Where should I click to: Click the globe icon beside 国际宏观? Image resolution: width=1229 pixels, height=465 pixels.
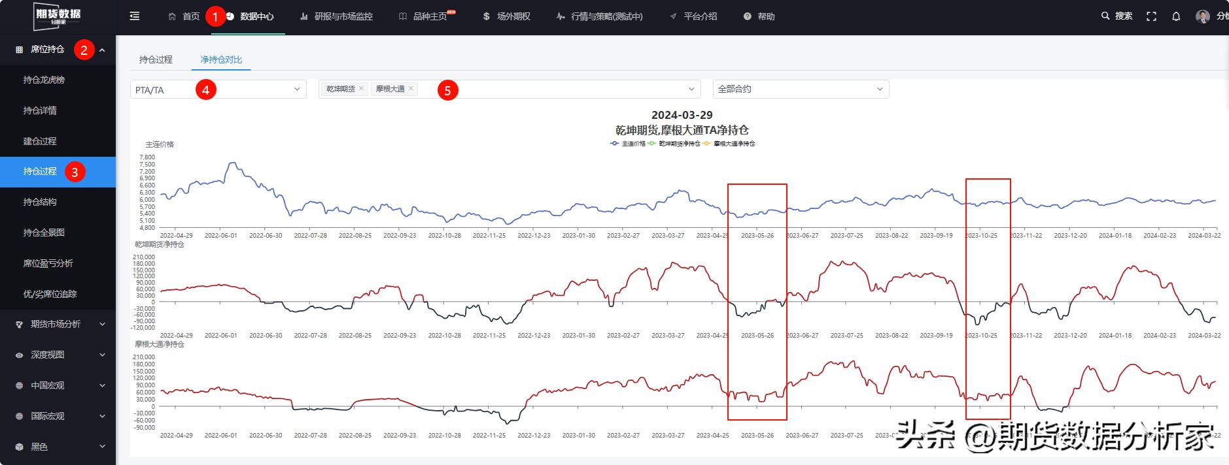19,416
